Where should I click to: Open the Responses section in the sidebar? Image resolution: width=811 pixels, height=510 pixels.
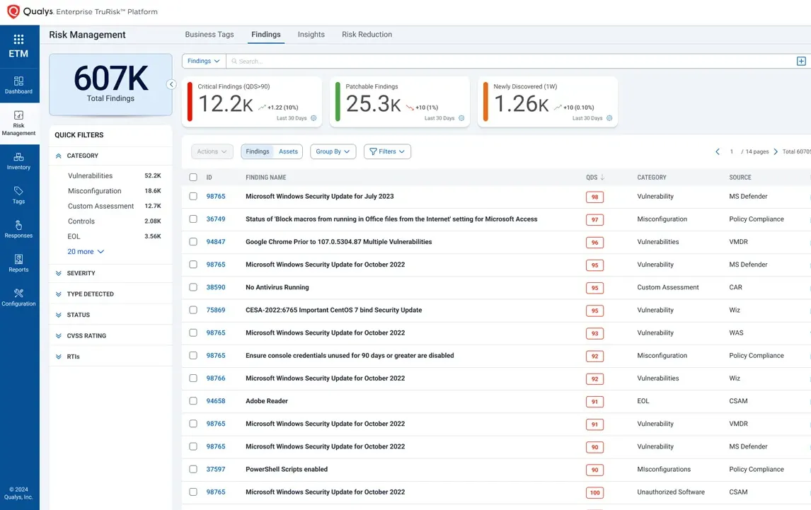[x=19, y=230]
